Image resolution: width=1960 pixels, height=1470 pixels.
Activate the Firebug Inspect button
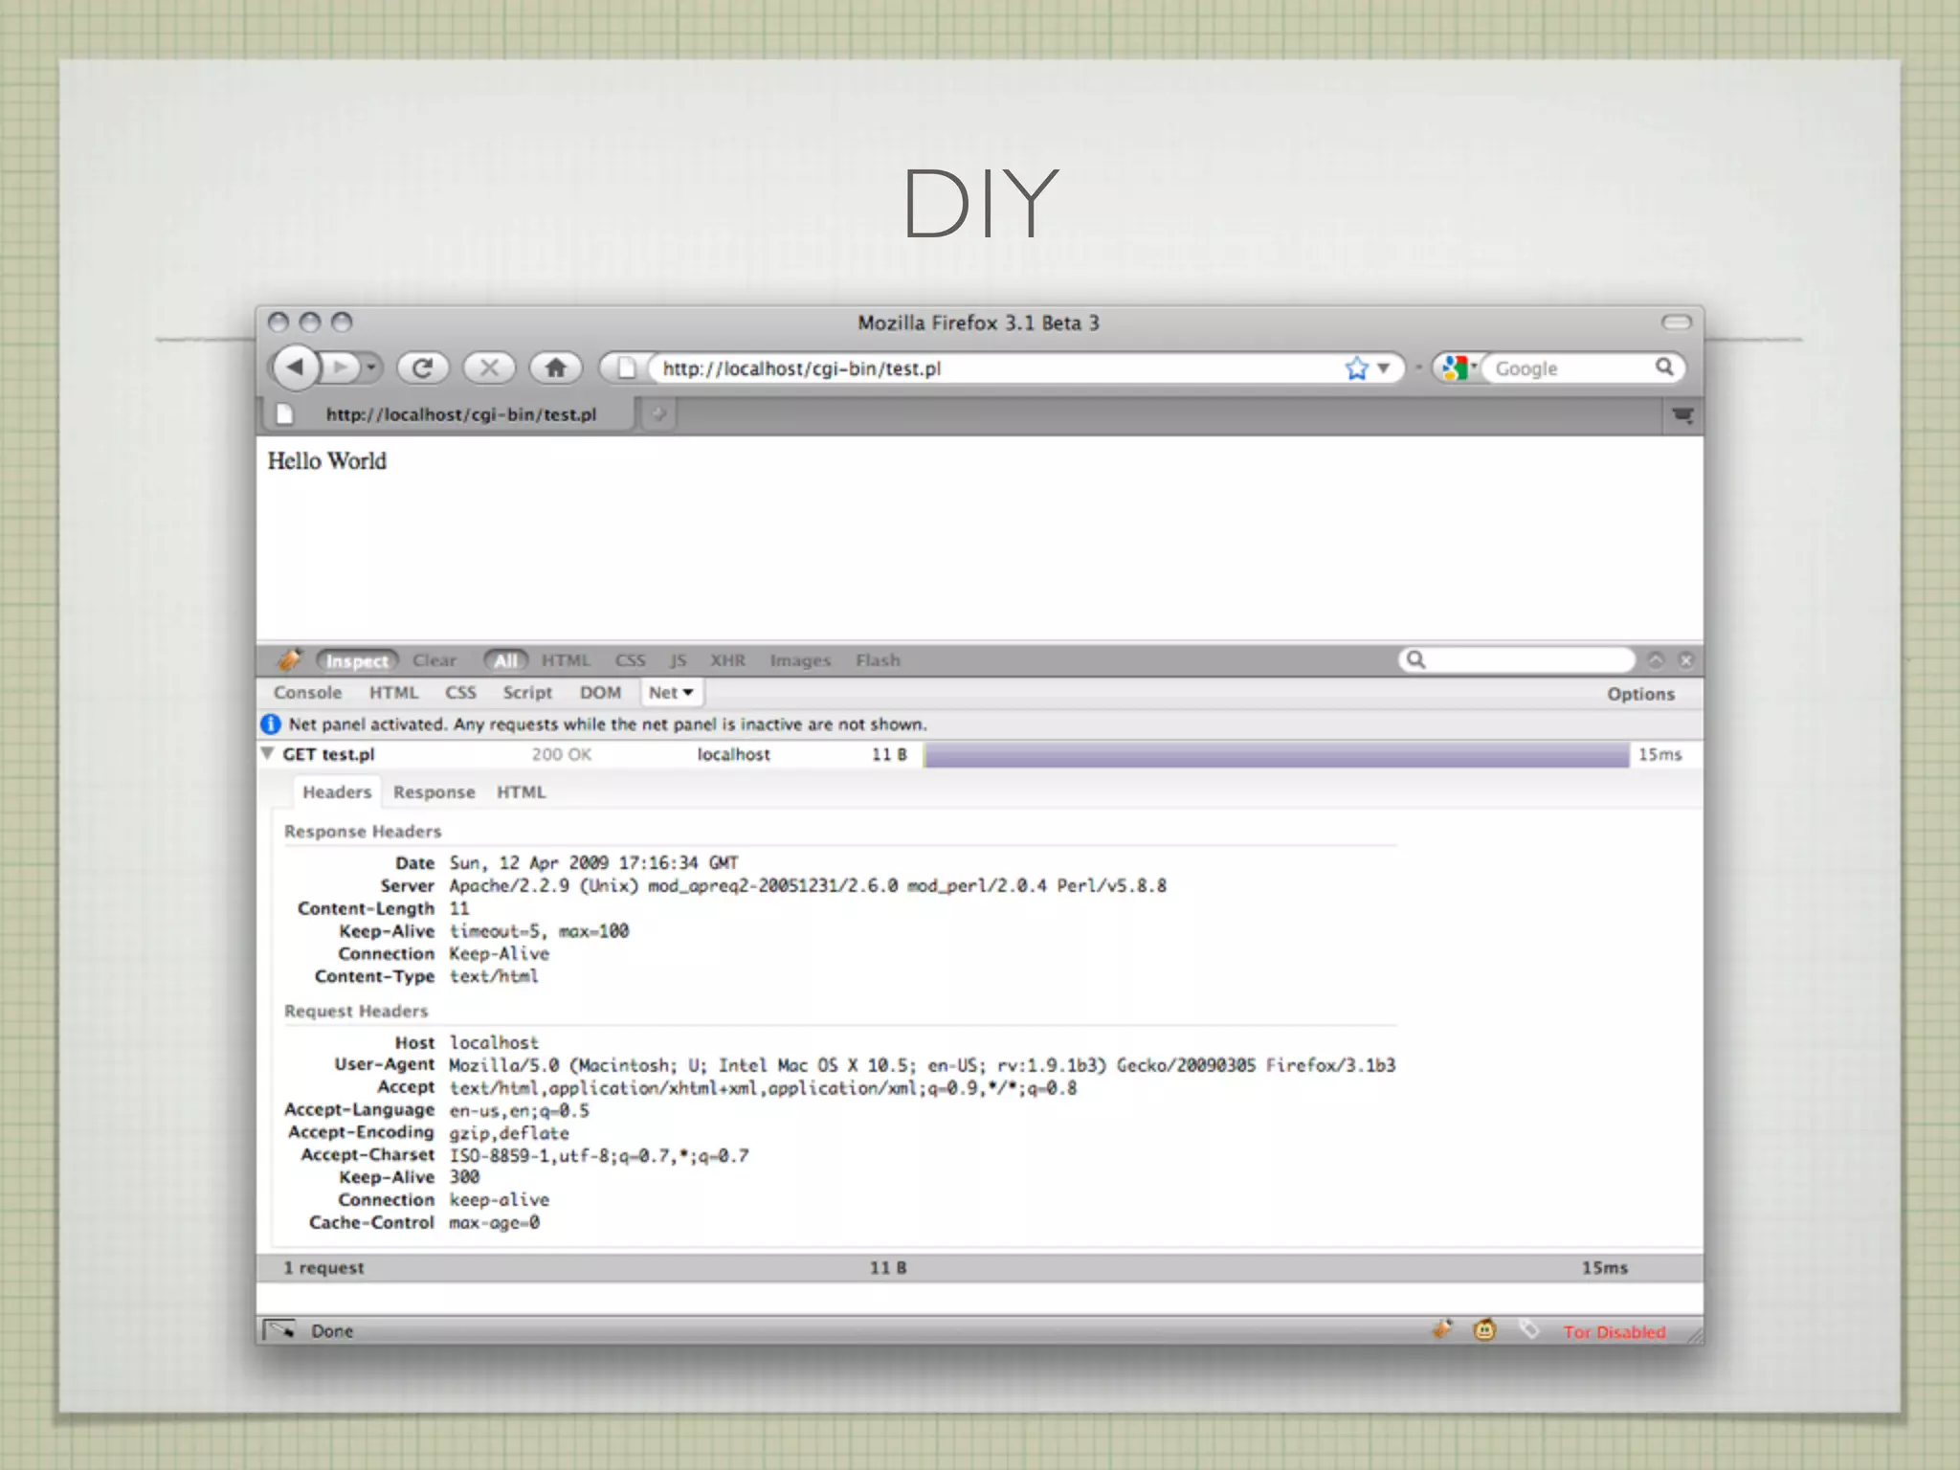tap(357, 660)
